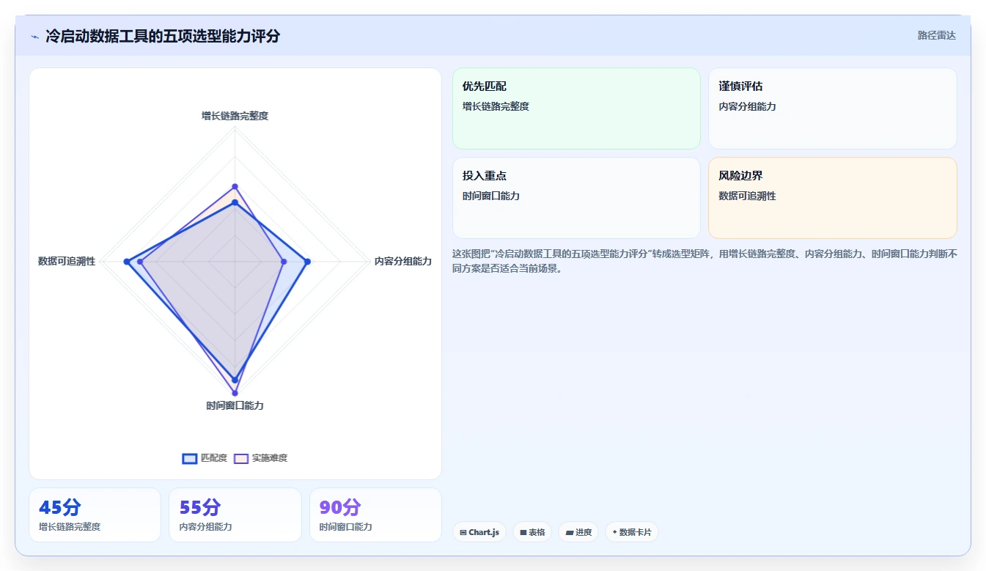Click the 数据可追溯性 radar axis label
986x571 pixels.
pos(67,261)
